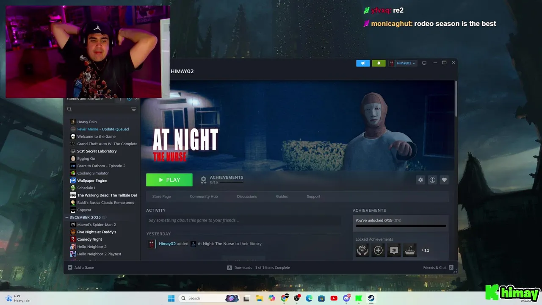Open game info icon
This screenshot has height=305, width=542.
tap(432, 180)
